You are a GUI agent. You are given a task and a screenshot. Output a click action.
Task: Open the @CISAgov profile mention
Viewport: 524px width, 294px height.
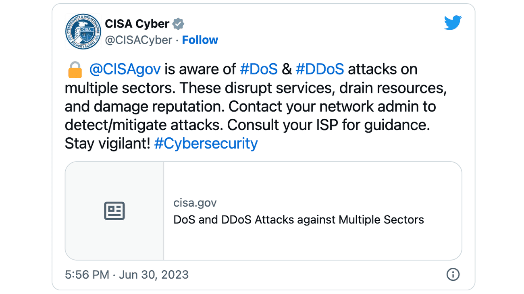click(125, 69)
